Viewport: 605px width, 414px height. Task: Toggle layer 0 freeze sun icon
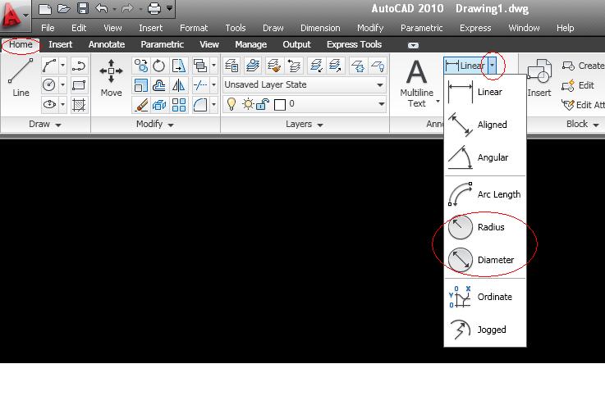tap(248, 104)
